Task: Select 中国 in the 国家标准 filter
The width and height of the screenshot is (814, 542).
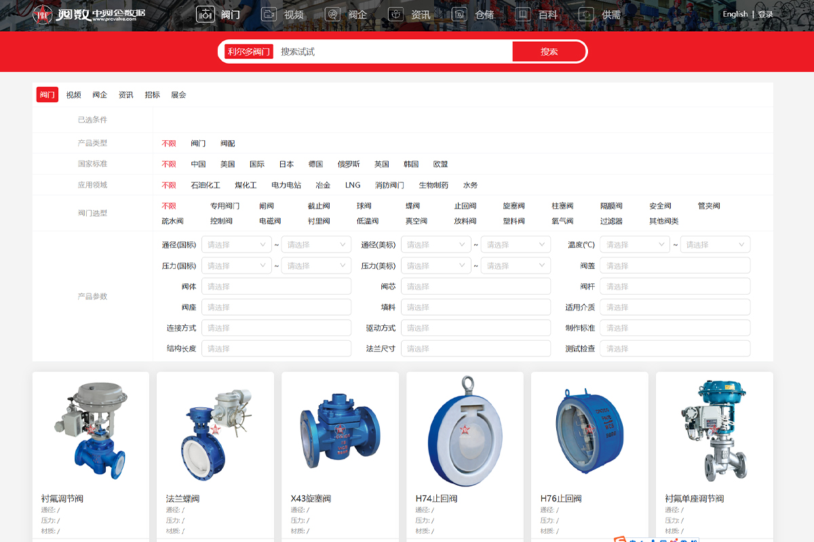Action: [198, 164]
